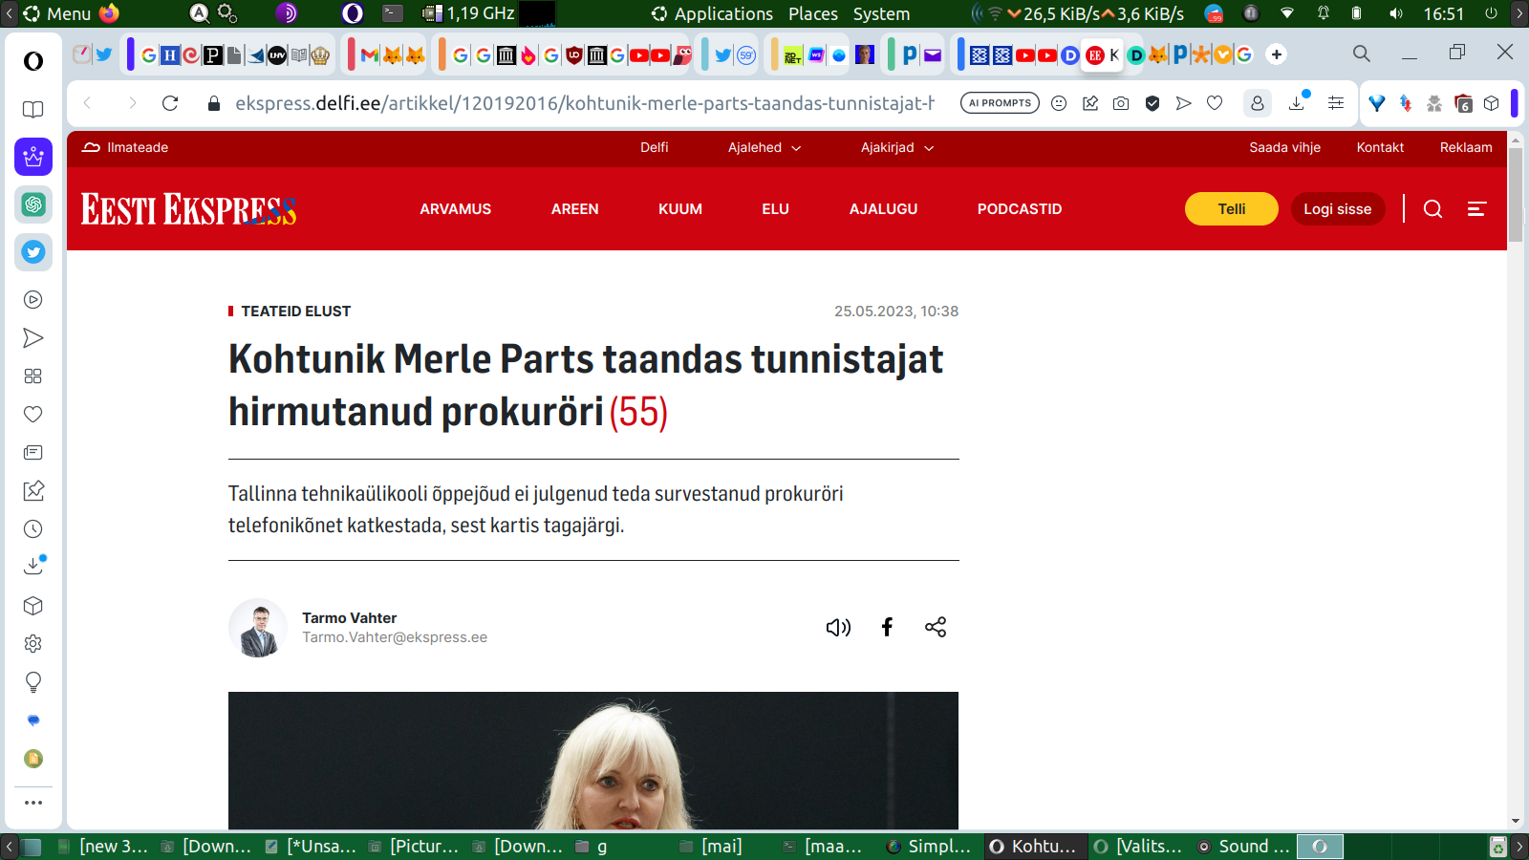The height and width of the screenshot is (860, 1529).
Task: Switch to the Sound taskbar window
Action: pyautogui.click(x=1243, y=847)
